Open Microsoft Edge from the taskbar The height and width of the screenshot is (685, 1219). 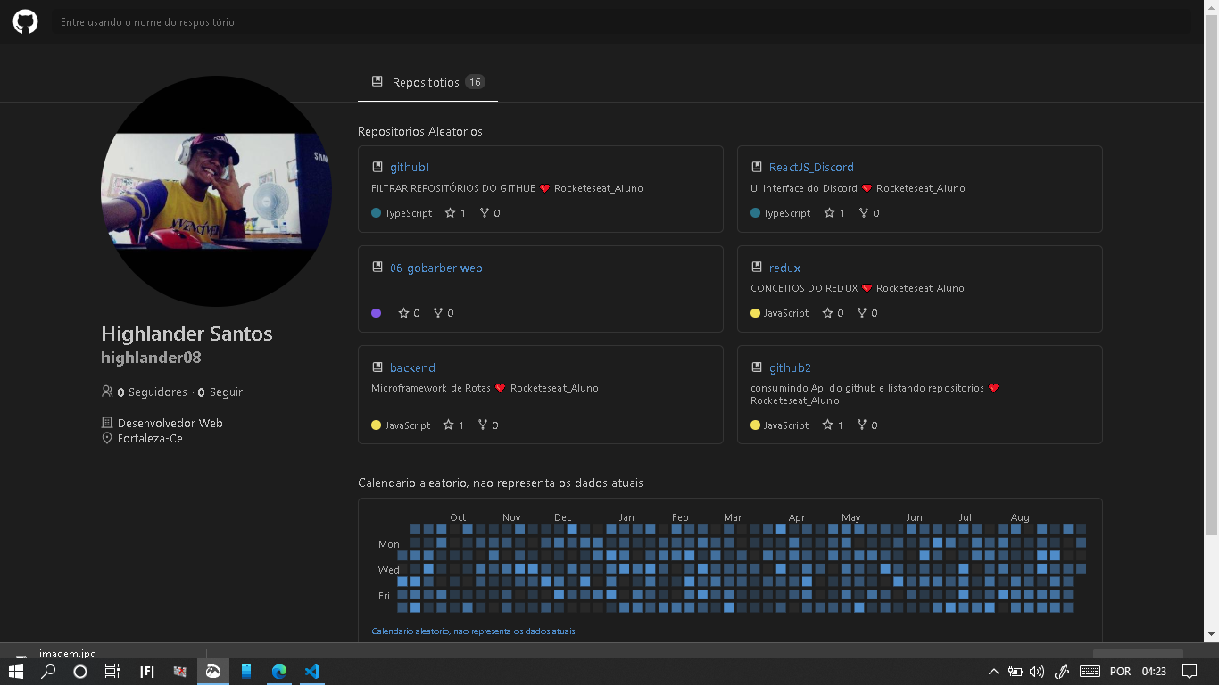pyautogui.click(x=278, y=672)
